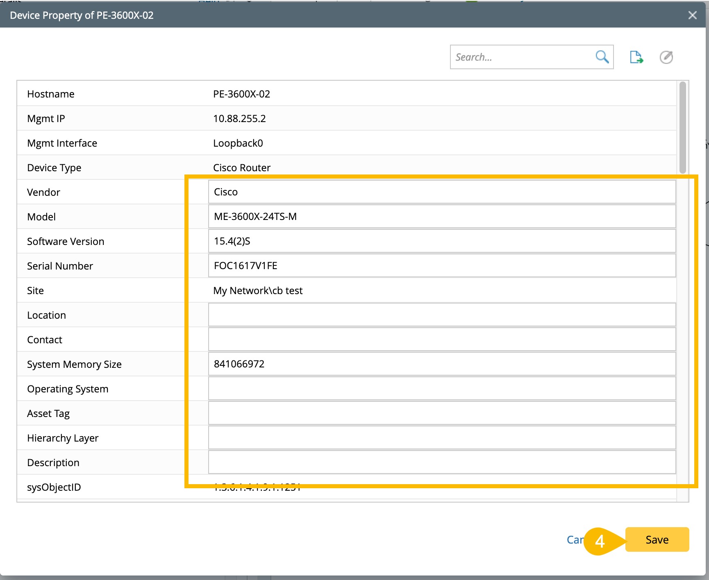Image resolution: width=709 pixels, height=580 pixels.
Task: Click the empty Contact field
Action: click(x=441, y=340)
